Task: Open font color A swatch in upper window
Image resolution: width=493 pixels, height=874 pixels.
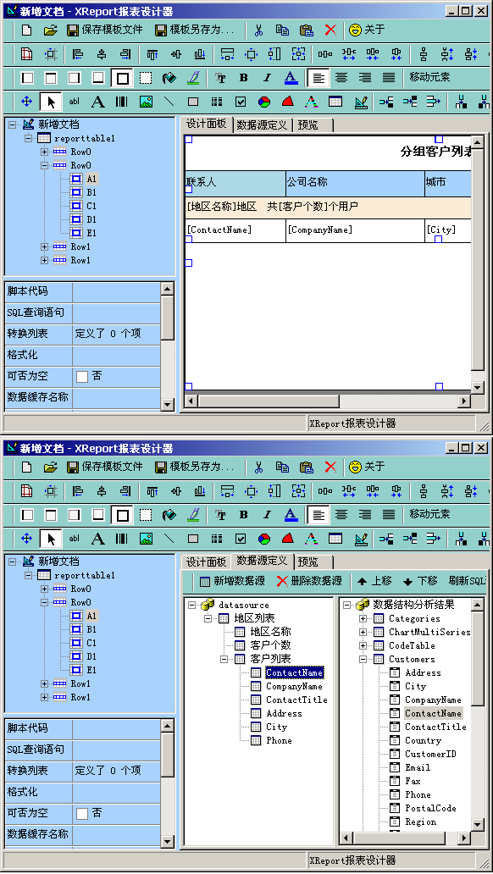Action: point(291,78)
